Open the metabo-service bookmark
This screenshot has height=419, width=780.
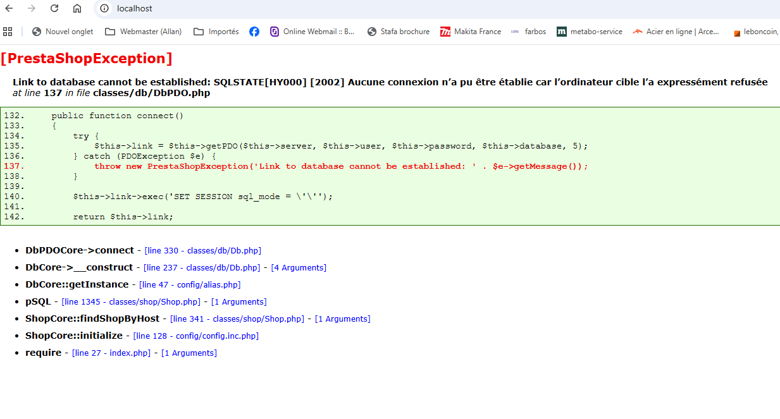(x=590, y=32)
